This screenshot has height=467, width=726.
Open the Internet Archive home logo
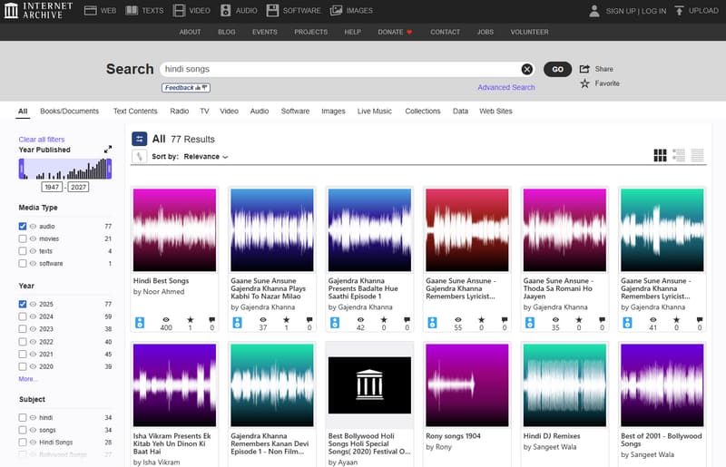click(x=38, y=10)
